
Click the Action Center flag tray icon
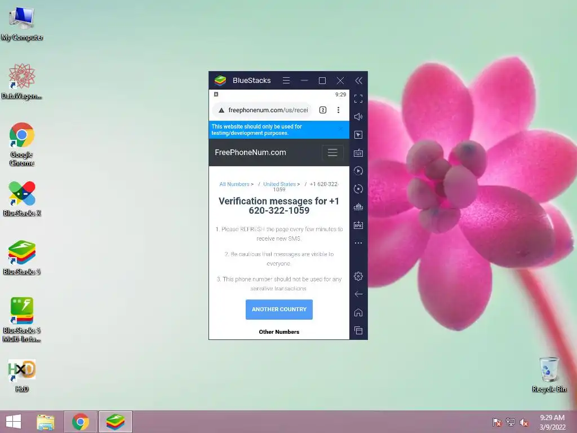point(497,422)
